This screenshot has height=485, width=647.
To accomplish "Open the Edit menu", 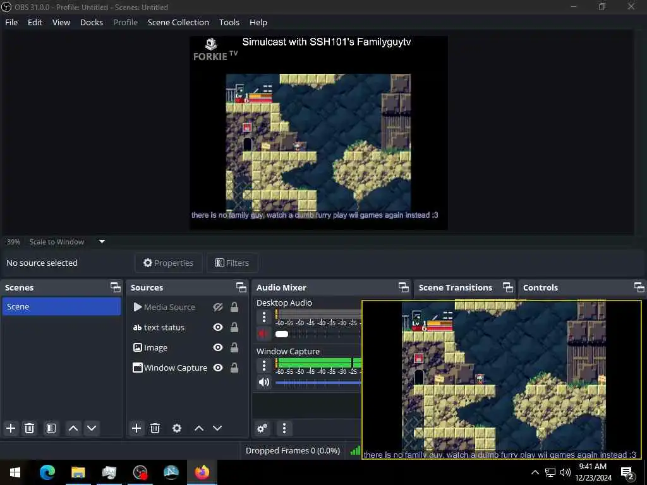I will click(35, 22).
